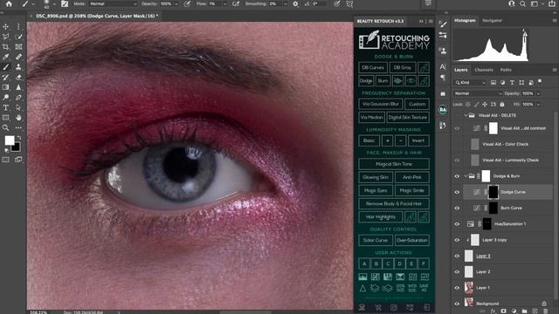Open brush settings gear in options bar

295,3
